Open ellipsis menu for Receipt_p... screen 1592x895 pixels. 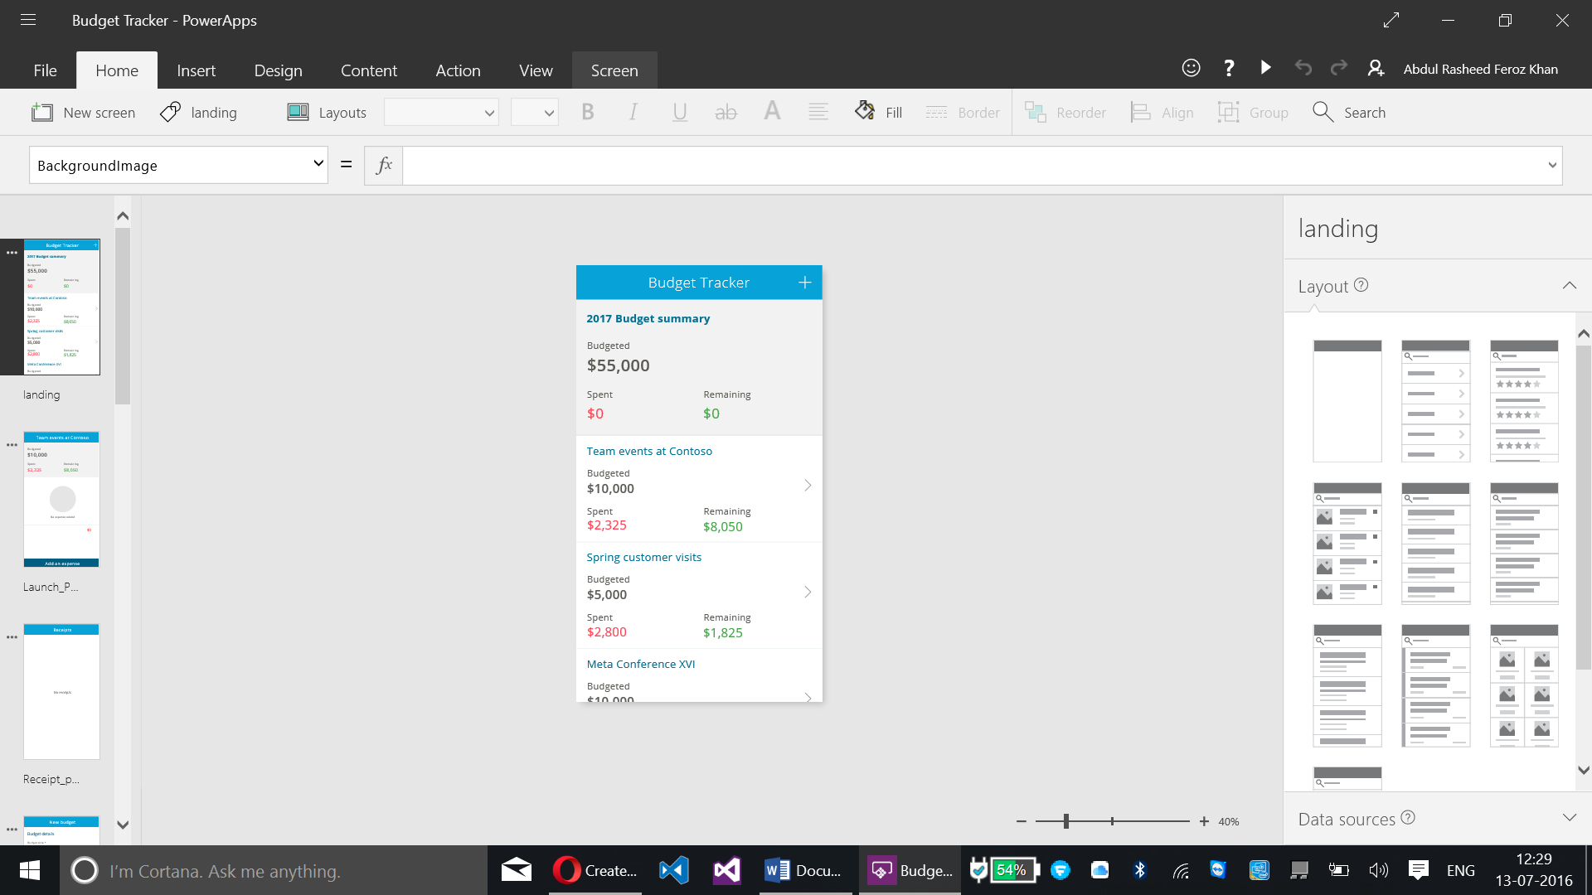point(12,637)
